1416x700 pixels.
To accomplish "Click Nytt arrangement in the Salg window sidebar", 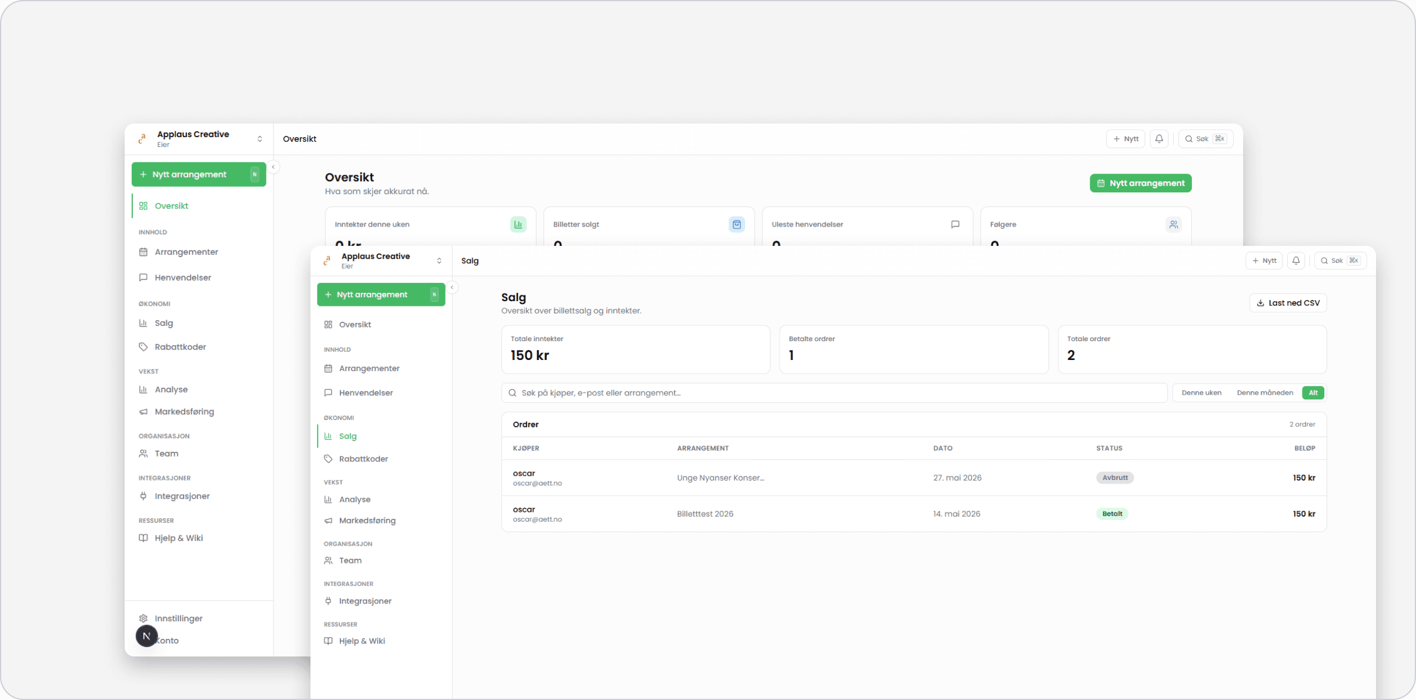I will [381, 295].
